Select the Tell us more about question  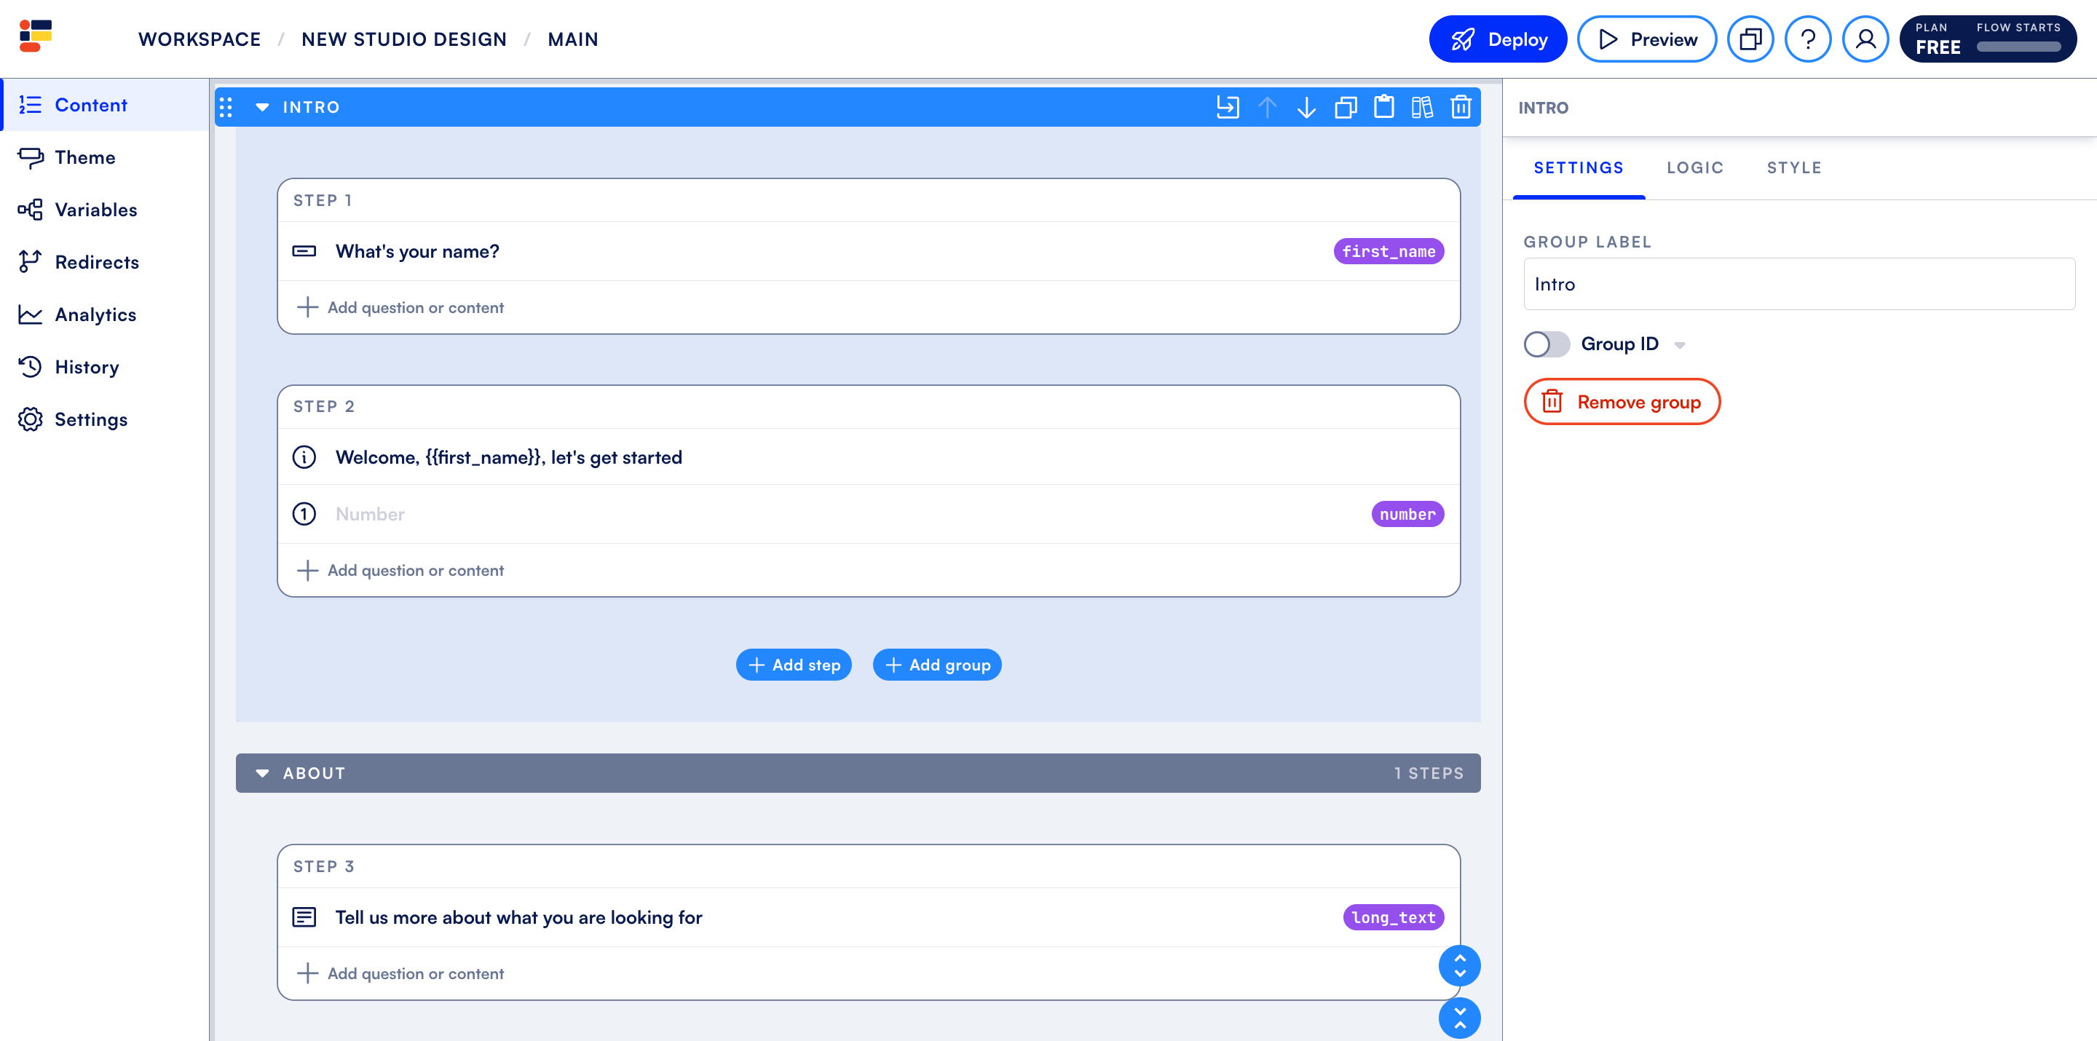click(x=869, y=917)
